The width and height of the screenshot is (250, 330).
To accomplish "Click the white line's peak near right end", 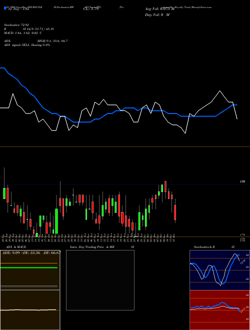I will click(220, 91).
